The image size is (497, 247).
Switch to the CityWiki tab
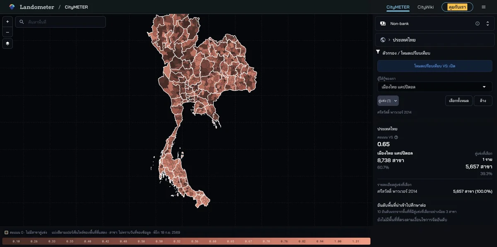pos(425,7)
